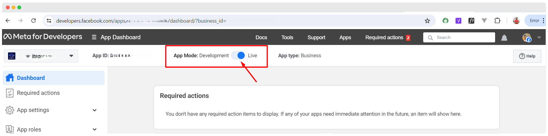The image size is (548, 136).
Task: Go forward with the browser forward arrow
Action: tap(20, 21)
